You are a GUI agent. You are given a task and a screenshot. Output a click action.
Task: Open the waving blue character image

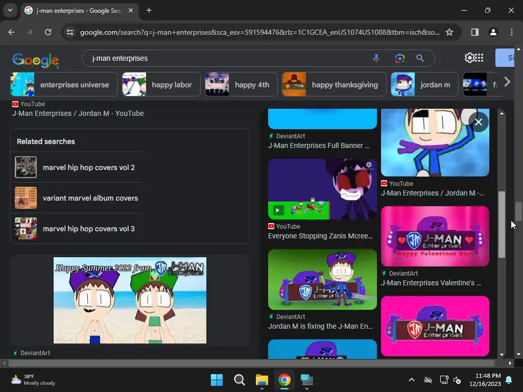pos(435,142)
